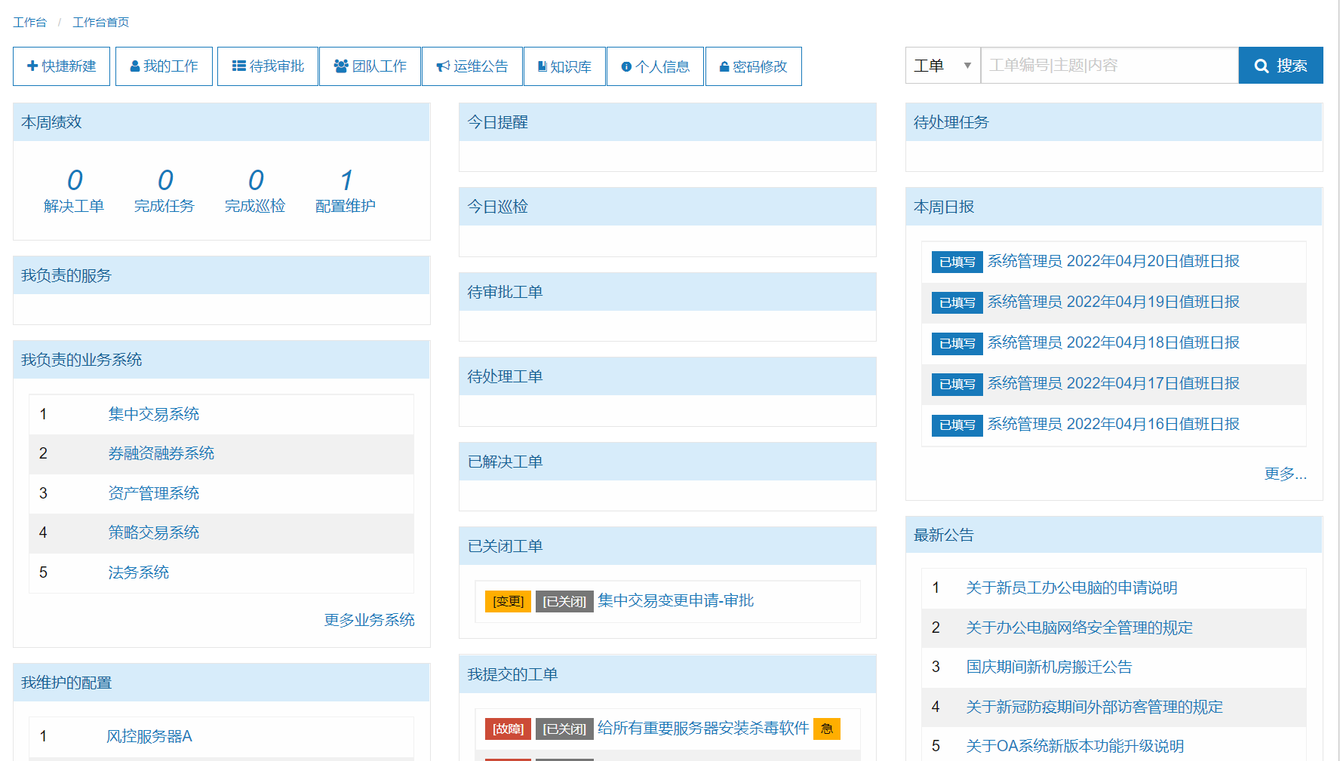Click the 解决工单 performance count
The height and width of the screenshot is (761, 1340).
pyautogui.click(x=74, y=181)
